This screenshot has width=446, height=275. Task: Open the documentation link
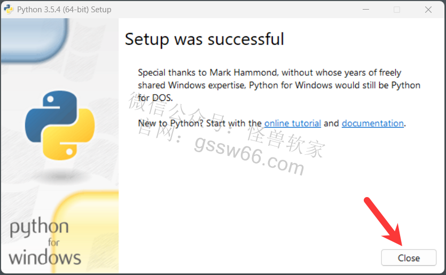click(x=373, y=123)
